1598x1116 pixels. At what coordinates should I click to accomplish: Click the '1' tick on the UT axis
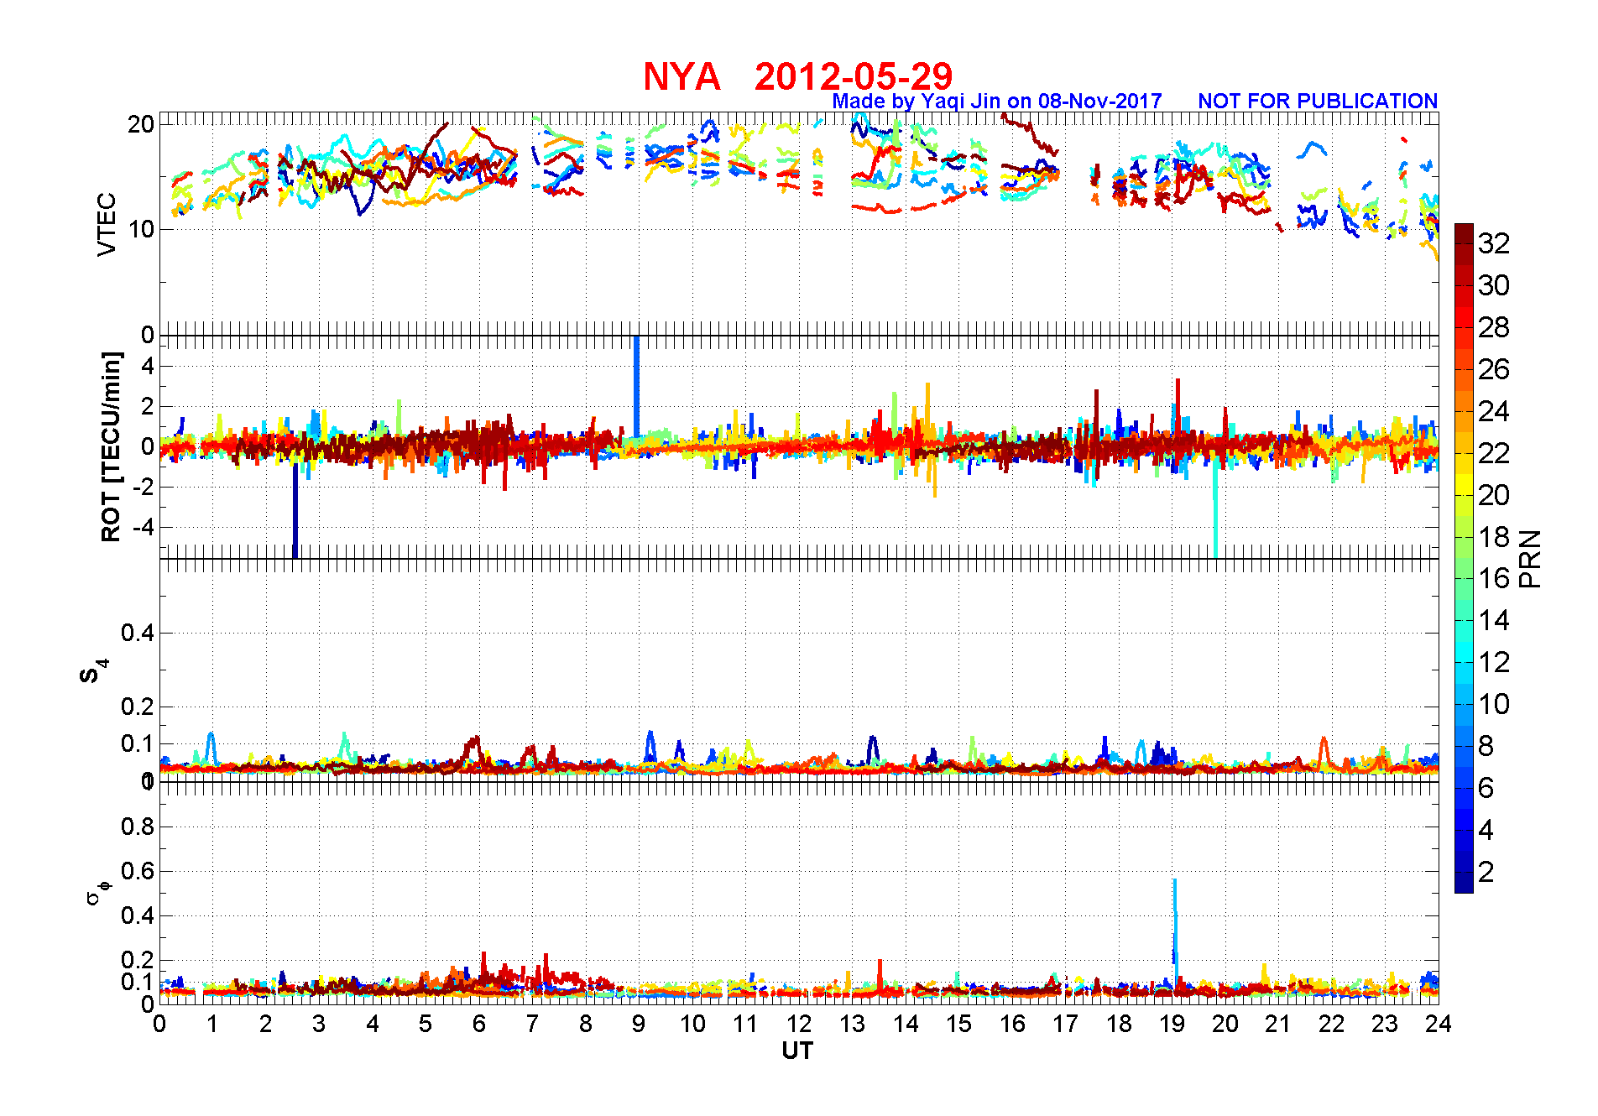[x=212, y=1024]
